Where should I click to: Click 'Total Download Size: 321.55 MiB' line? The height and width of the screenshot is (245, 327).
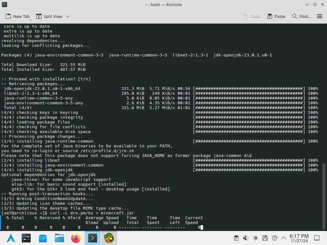tap(43, 64)
